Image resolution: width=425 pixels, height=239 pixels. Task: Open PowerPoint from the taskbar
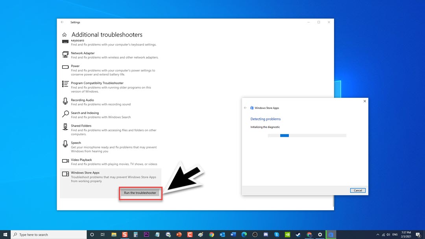tap(179, 235)
